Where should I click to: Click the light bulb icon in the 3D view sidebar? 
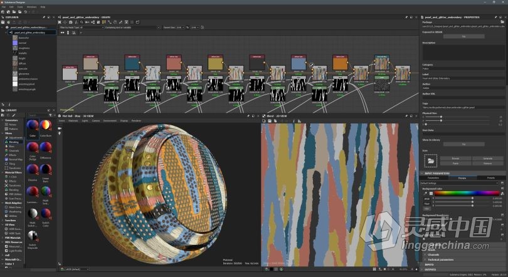(60, 133)
